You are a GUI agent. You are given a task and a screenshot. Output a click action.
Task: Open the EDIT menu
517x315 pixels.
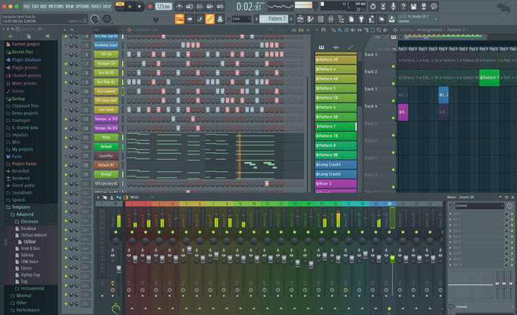[x=35, y=6]
